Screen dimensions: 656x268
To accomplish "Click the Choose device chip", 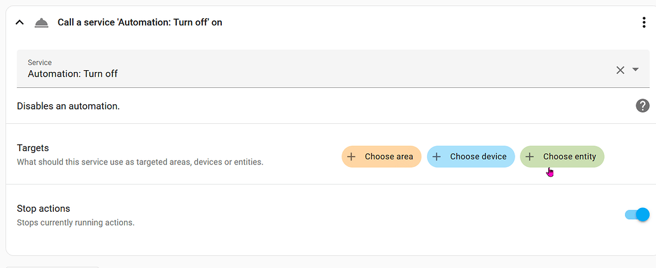I will tap(471, 157).
